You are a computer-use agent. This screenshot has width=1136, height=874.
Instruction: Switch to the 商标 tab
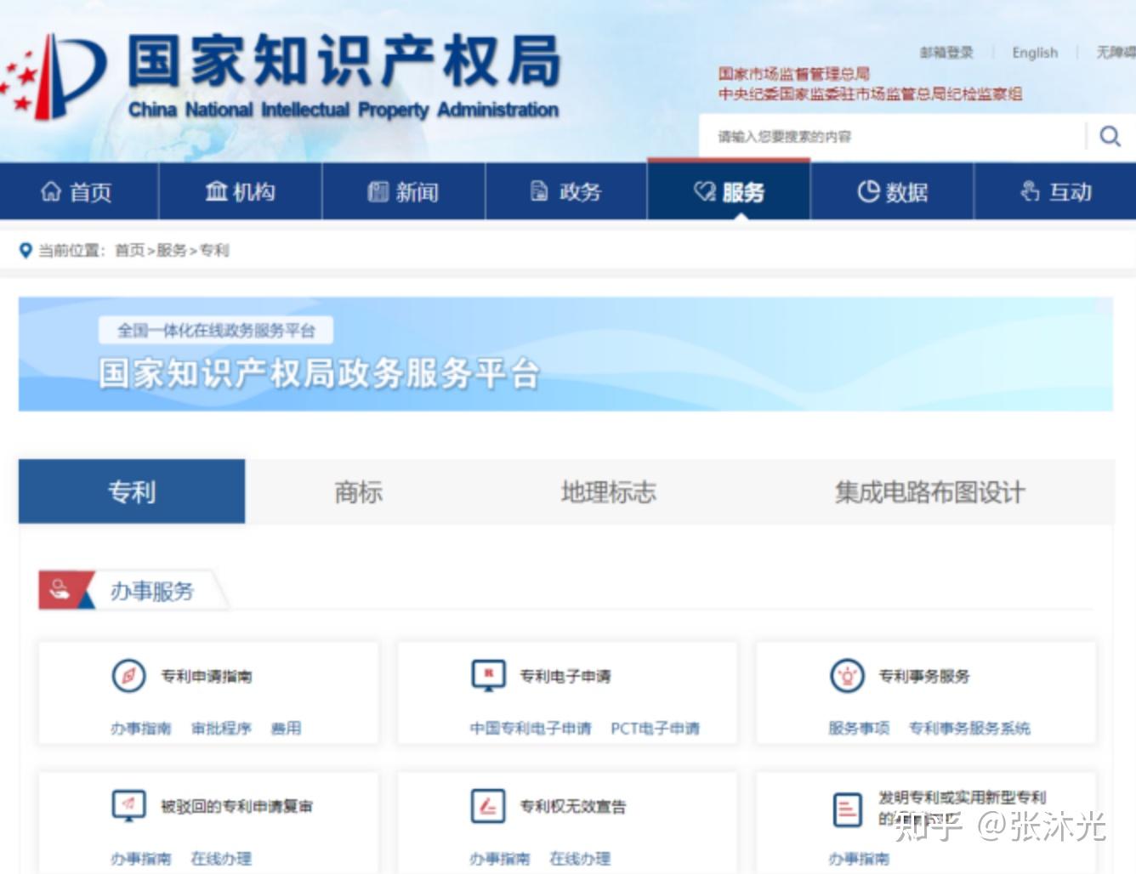coord(358,491)
